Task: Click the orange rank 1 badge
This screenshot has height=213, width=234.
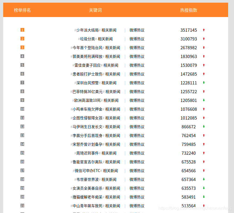Action: click(x=22, y=30)
